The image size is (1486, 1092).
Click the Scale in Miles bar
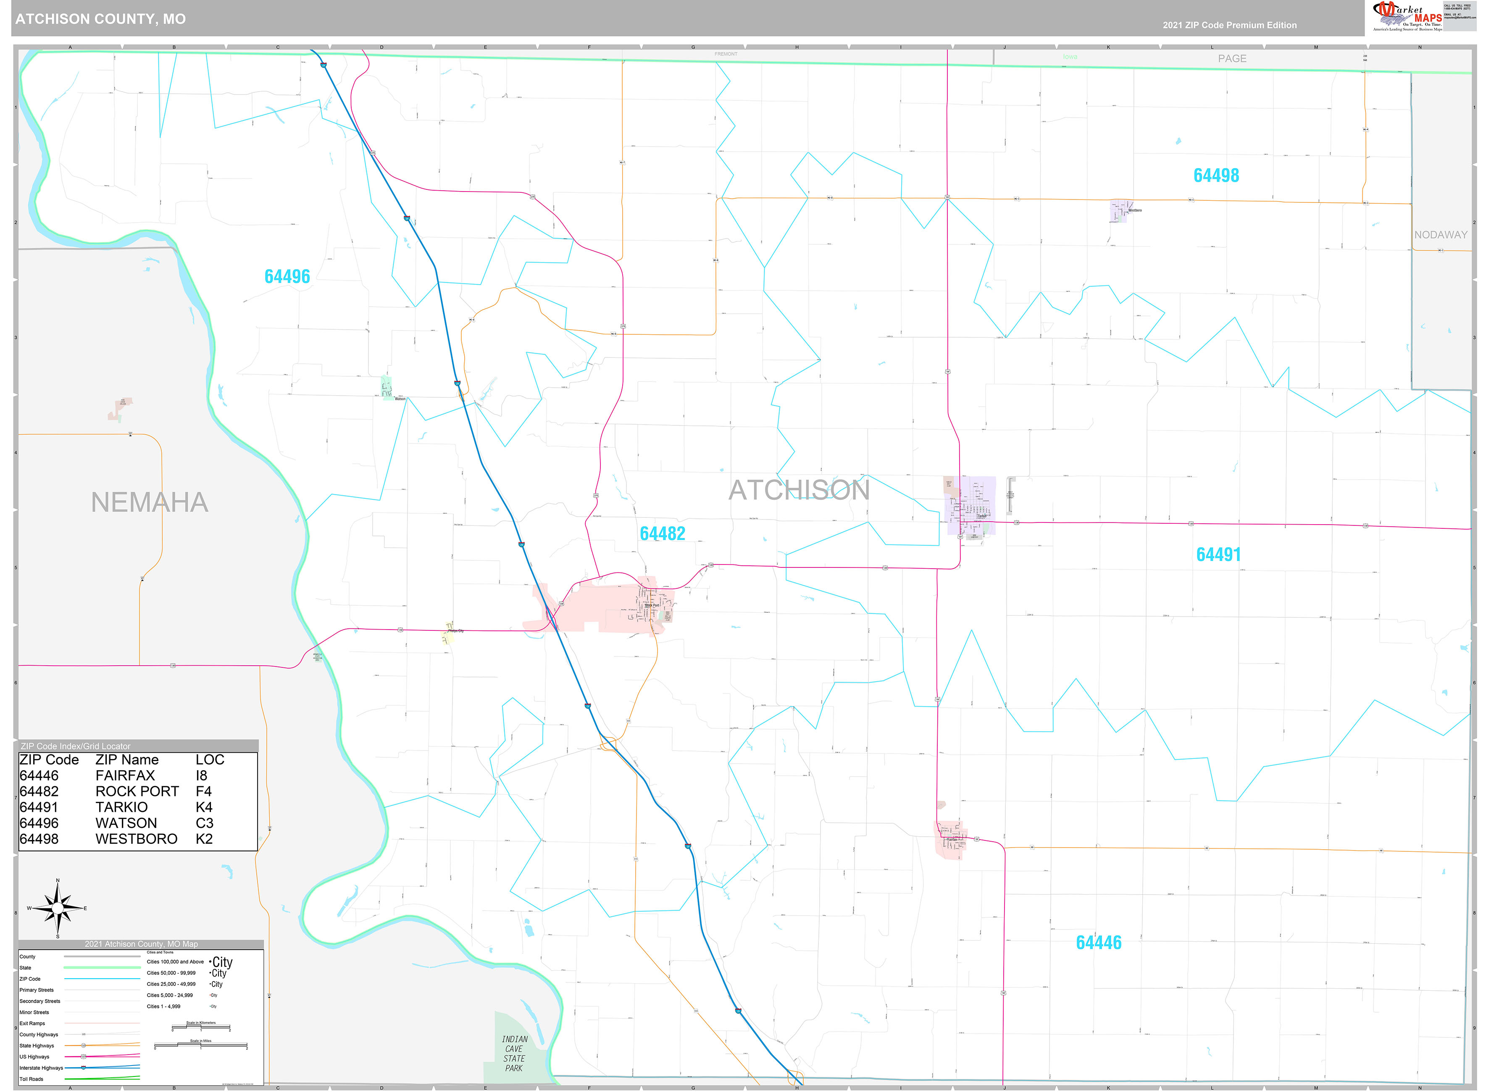tap(200, 1045)
